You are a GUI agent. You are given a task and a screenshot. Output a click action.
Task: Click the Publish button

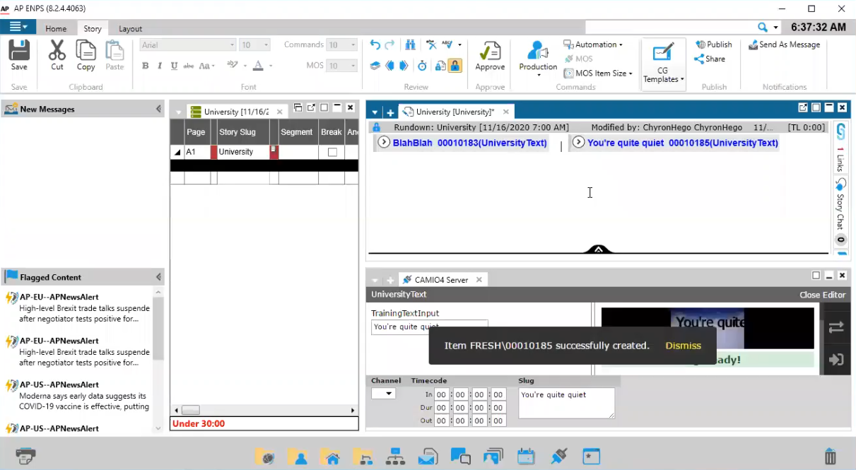(x=714, y=45)
